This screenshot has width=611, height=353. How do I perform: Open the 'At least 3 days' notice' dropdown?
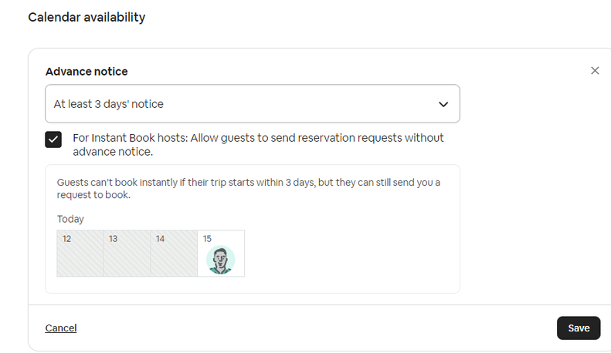click(252, 104)
